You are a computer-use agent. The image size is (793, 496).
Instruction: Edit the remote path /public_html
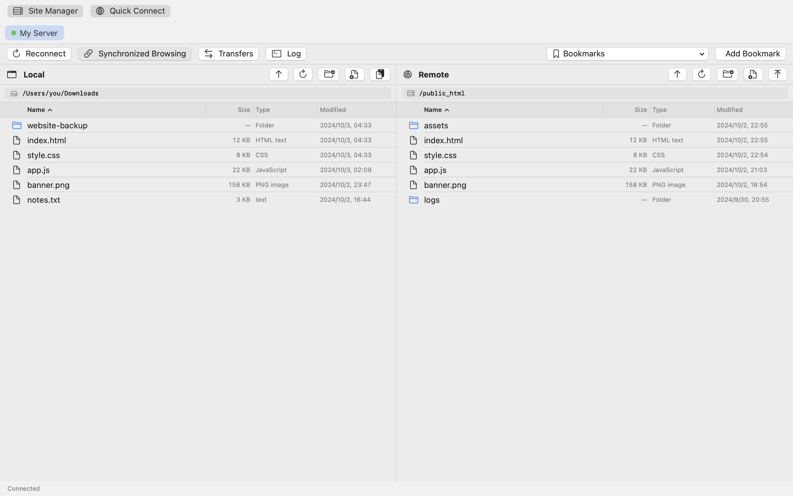(x=595, y=94)
